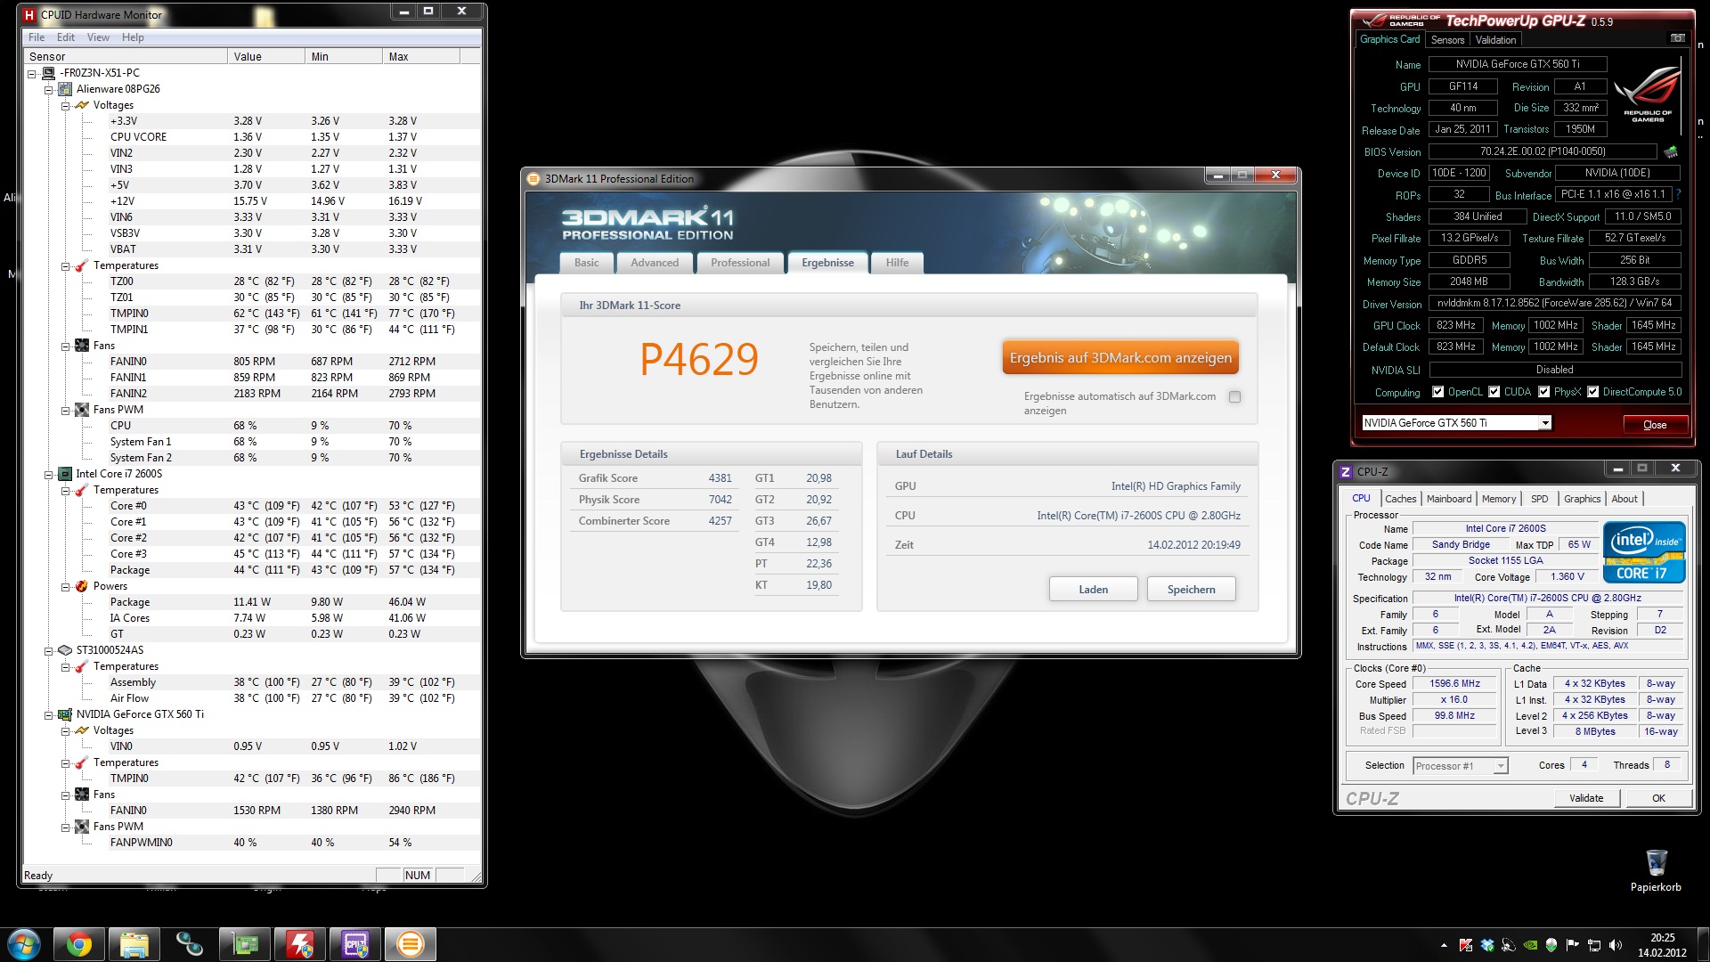
Task: Open the SPD tab in CPU-Z
Action: [1540, 499]
